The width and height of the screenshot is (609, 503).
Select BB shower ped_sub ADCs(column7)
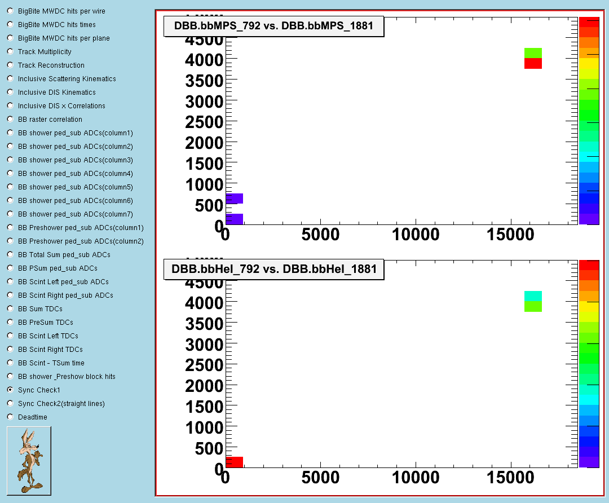(11, 214)
